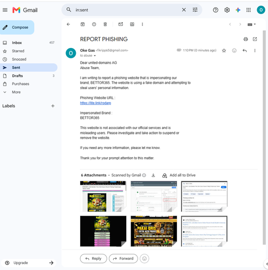Create new label plus icon
The height and width of the screenshot is (270, 268).
[53, 106]
